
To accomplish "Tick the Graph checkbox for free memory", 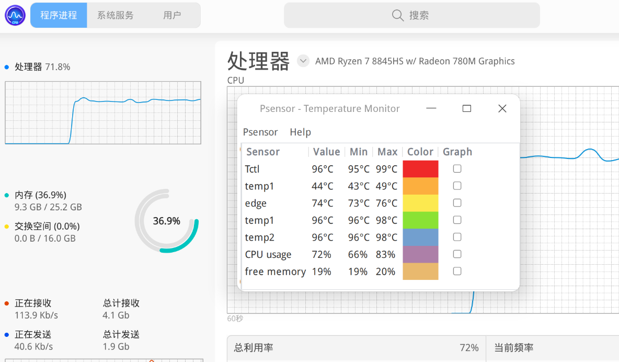I will [457, 271].
